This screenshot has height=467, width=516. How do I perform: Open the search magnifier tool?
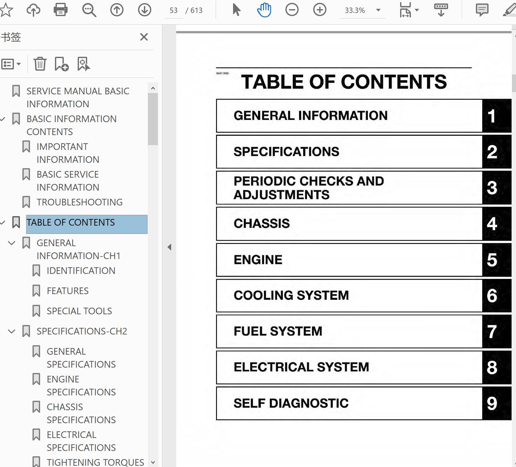coord(89,10)
